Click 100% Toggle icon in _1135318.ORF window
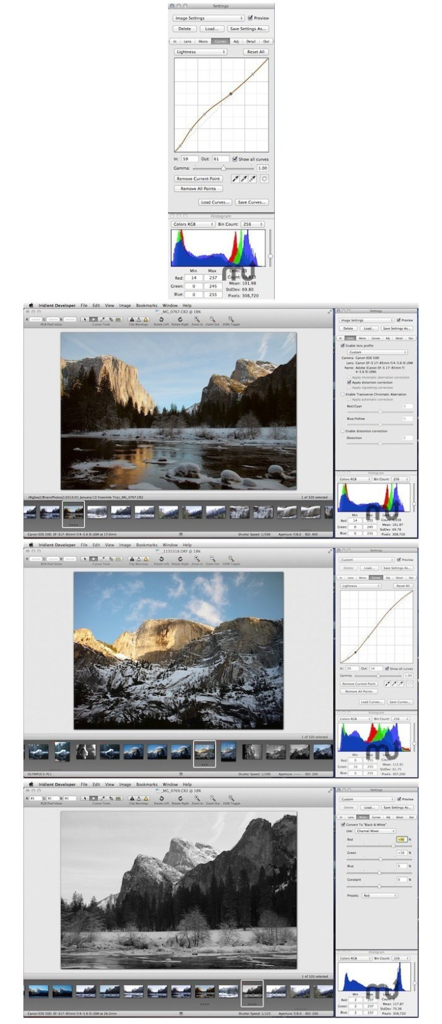This screenshot has width=442, height=1024. pyautogui.click(x=230, y=559)
